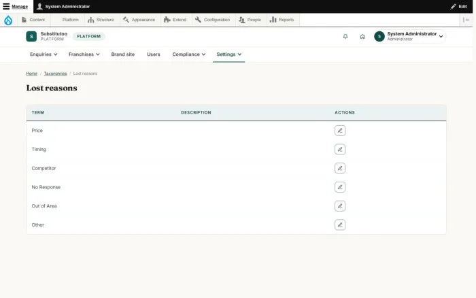Edit the No Response term
Screen dimensions: 476x298
click(x=340, y=187)
